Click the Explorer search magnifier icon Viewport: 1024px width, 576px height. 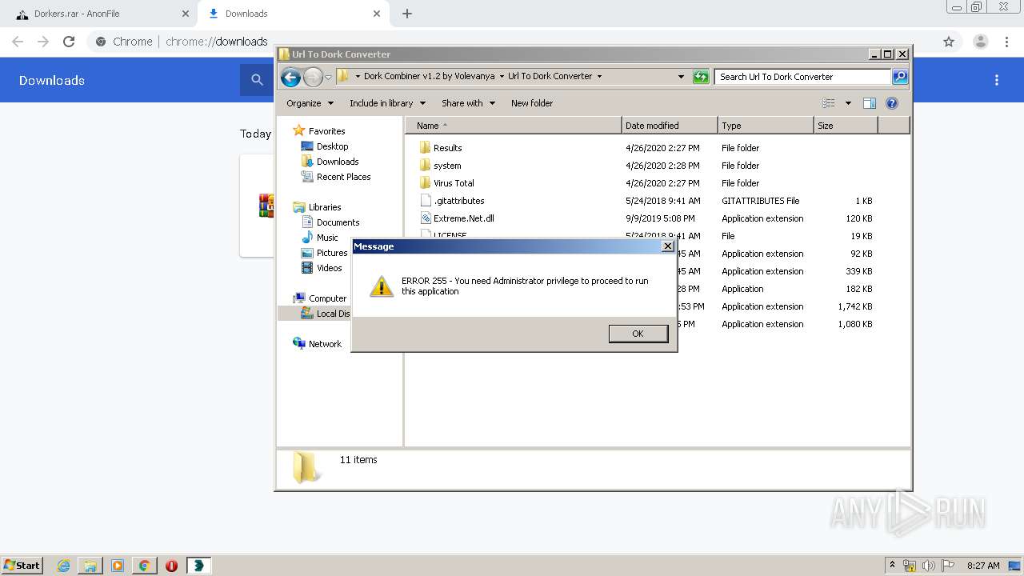pyautogui.click(x=900, y=77)
